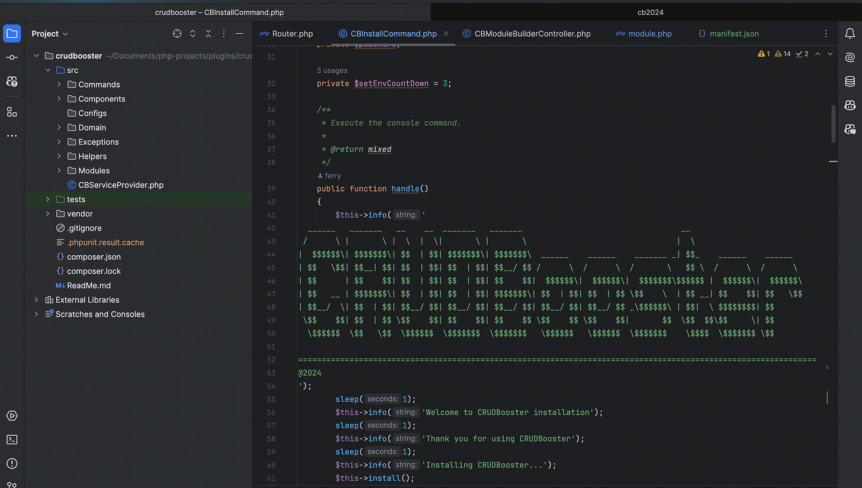
Task: Click the '3 usages' inlay hint
Action: (x=332, y=70)
